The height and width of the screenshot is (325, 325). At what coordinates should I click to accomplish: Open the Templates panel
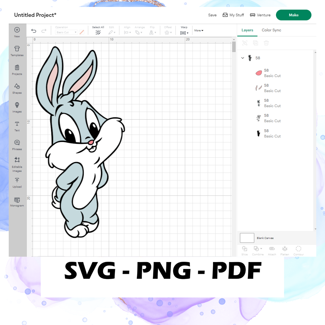coord(17,51)
